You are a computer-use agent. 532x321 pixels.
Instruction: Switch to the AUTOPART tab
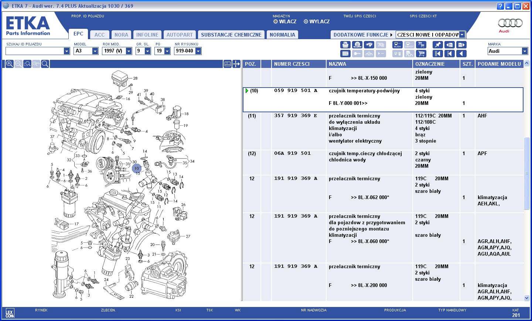[180, 35]
